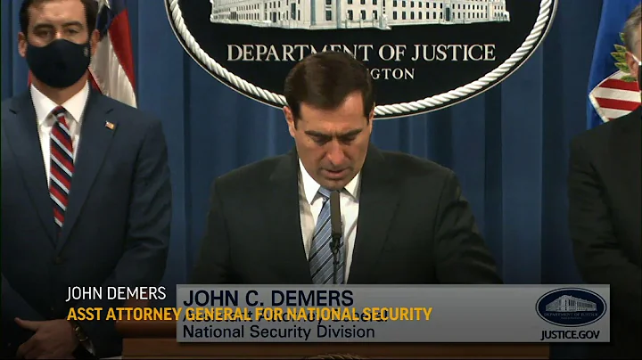Screen dimensions: 642x360
Task: Click the DEPARTMENT OF JUSTICE seal lettering
Action: point(361,53)
